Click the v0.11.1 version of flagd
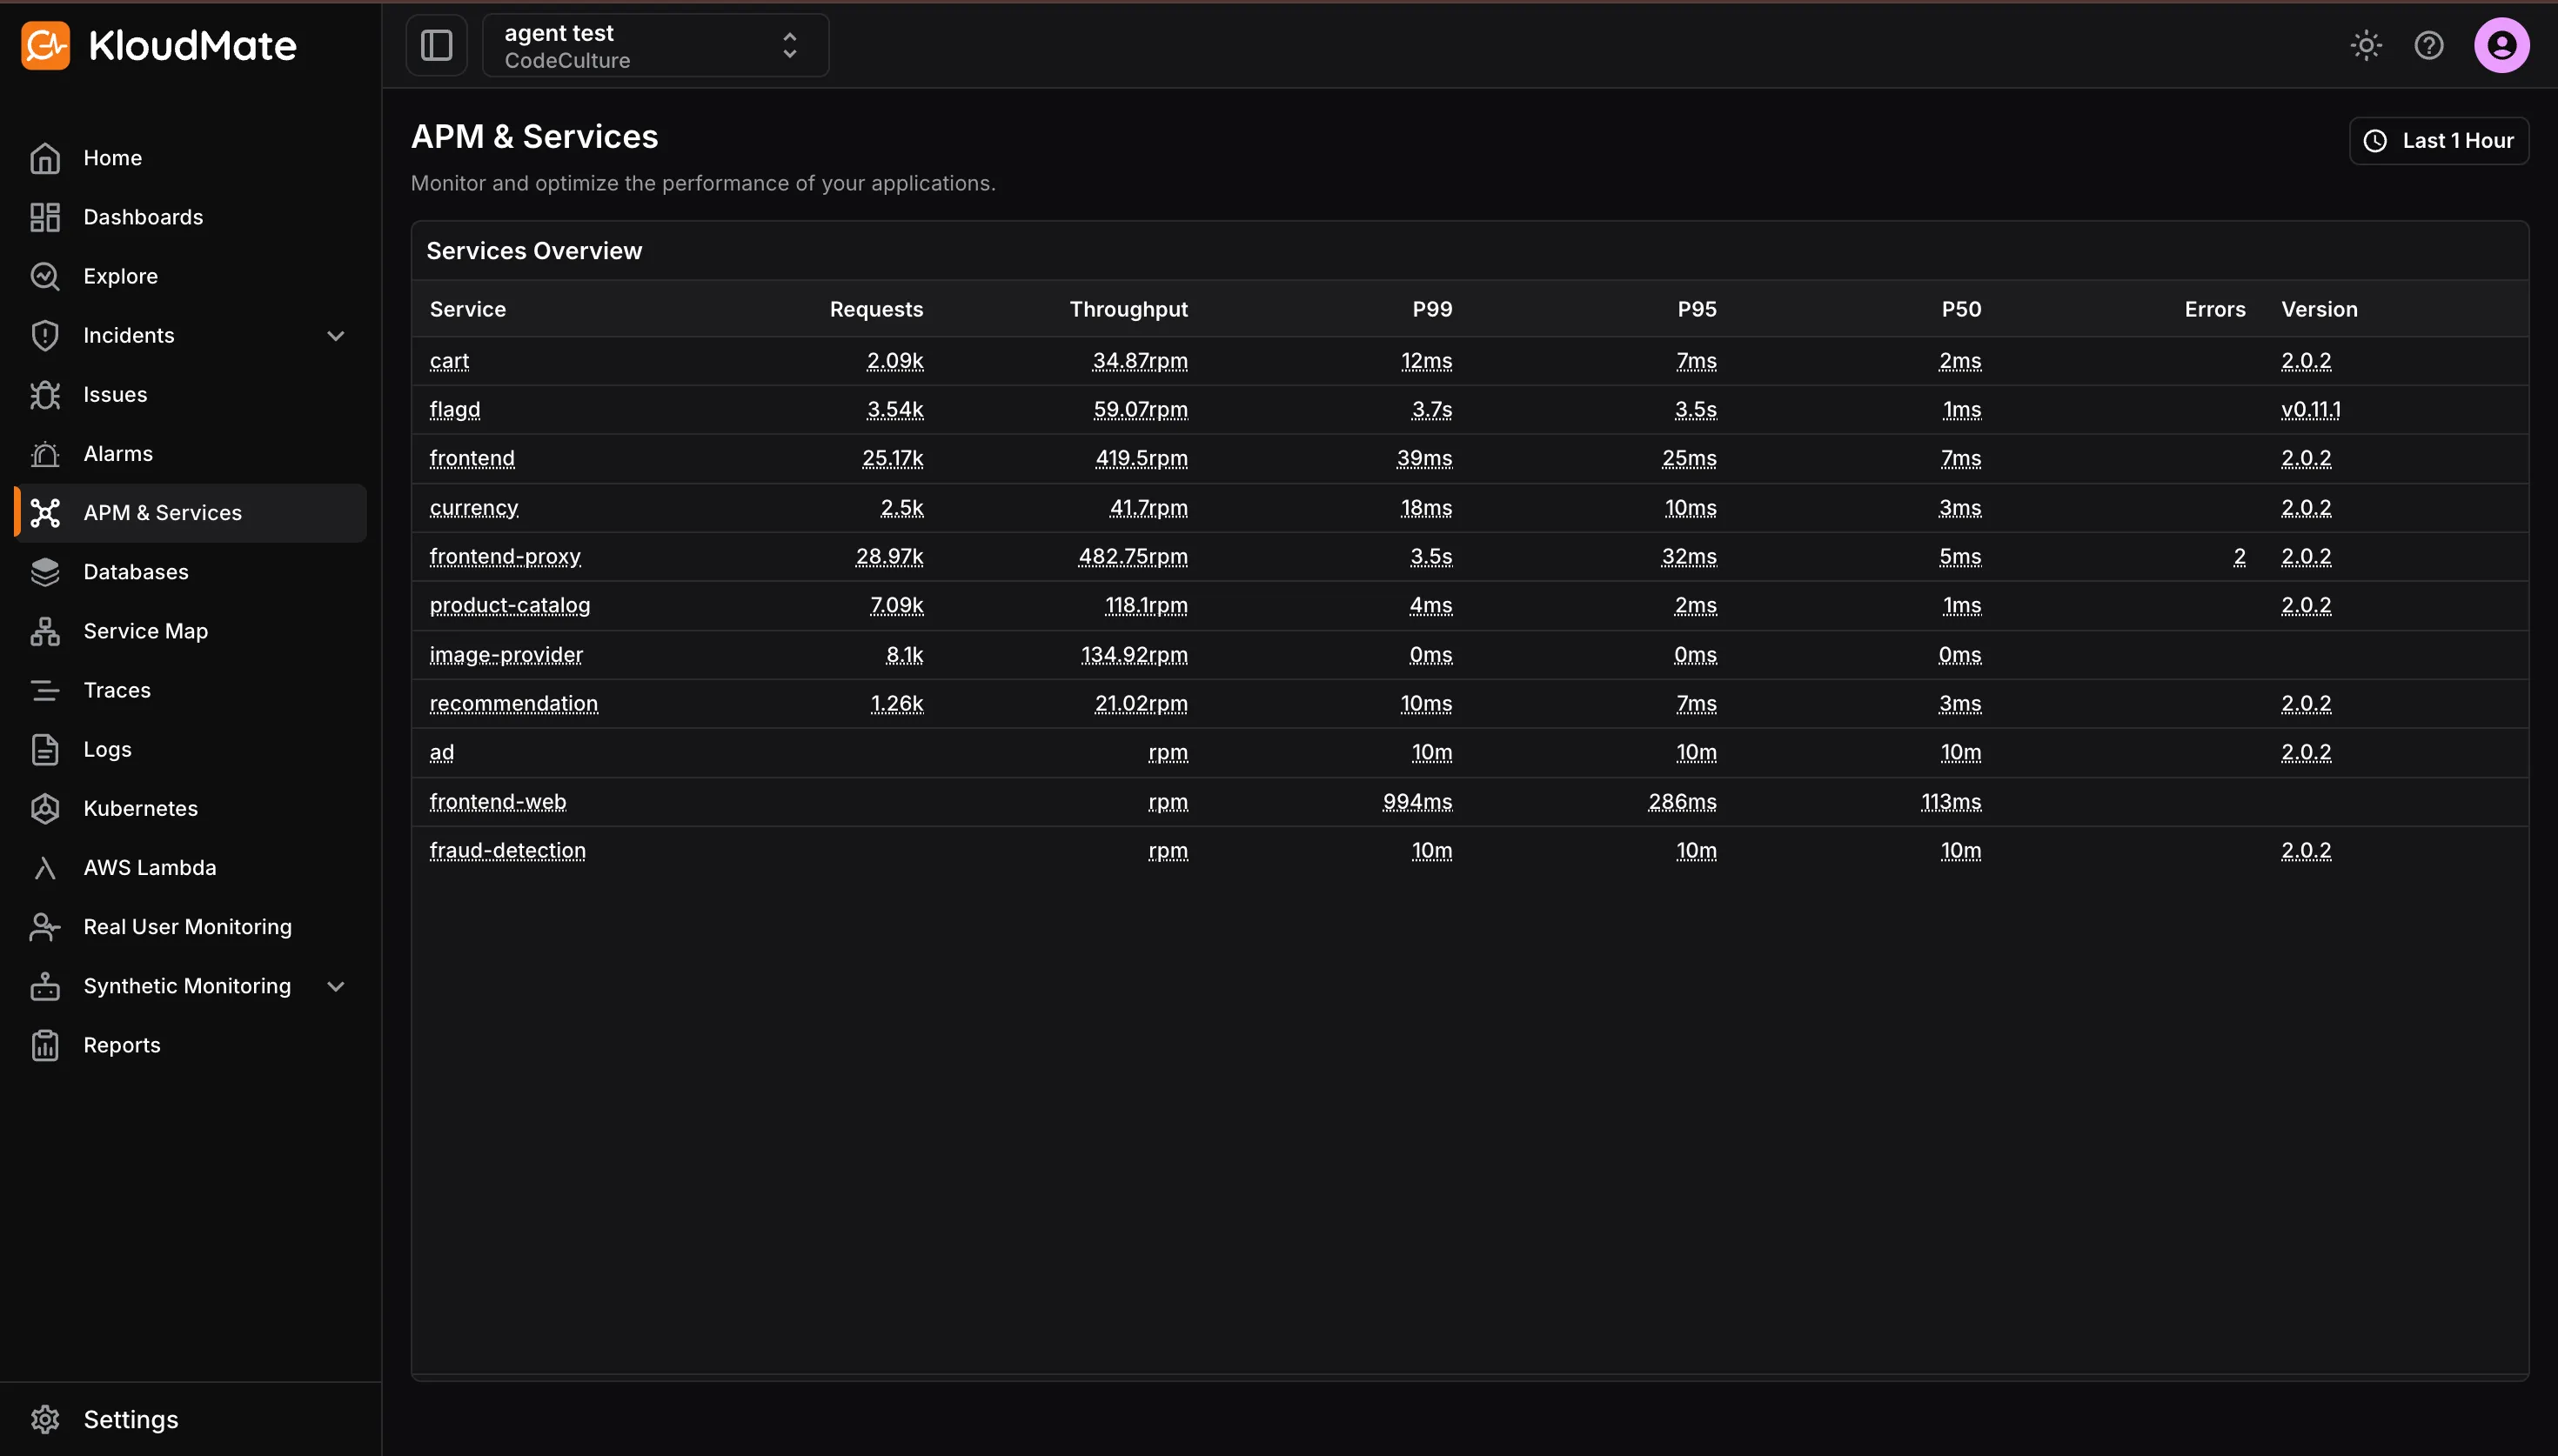Screen dimensions: 2558x1456 [2311, 410]
